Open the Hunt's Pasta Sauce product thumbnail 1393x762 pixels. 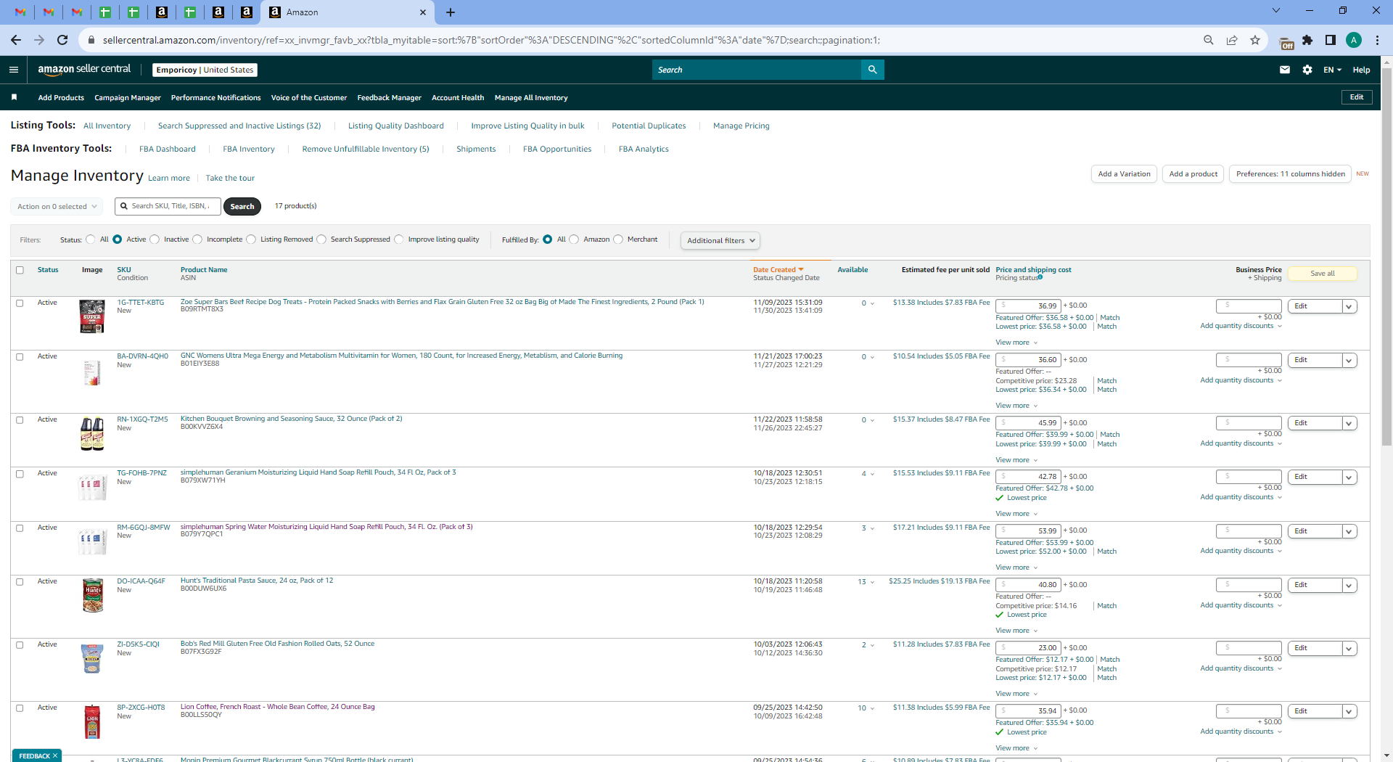92,595
